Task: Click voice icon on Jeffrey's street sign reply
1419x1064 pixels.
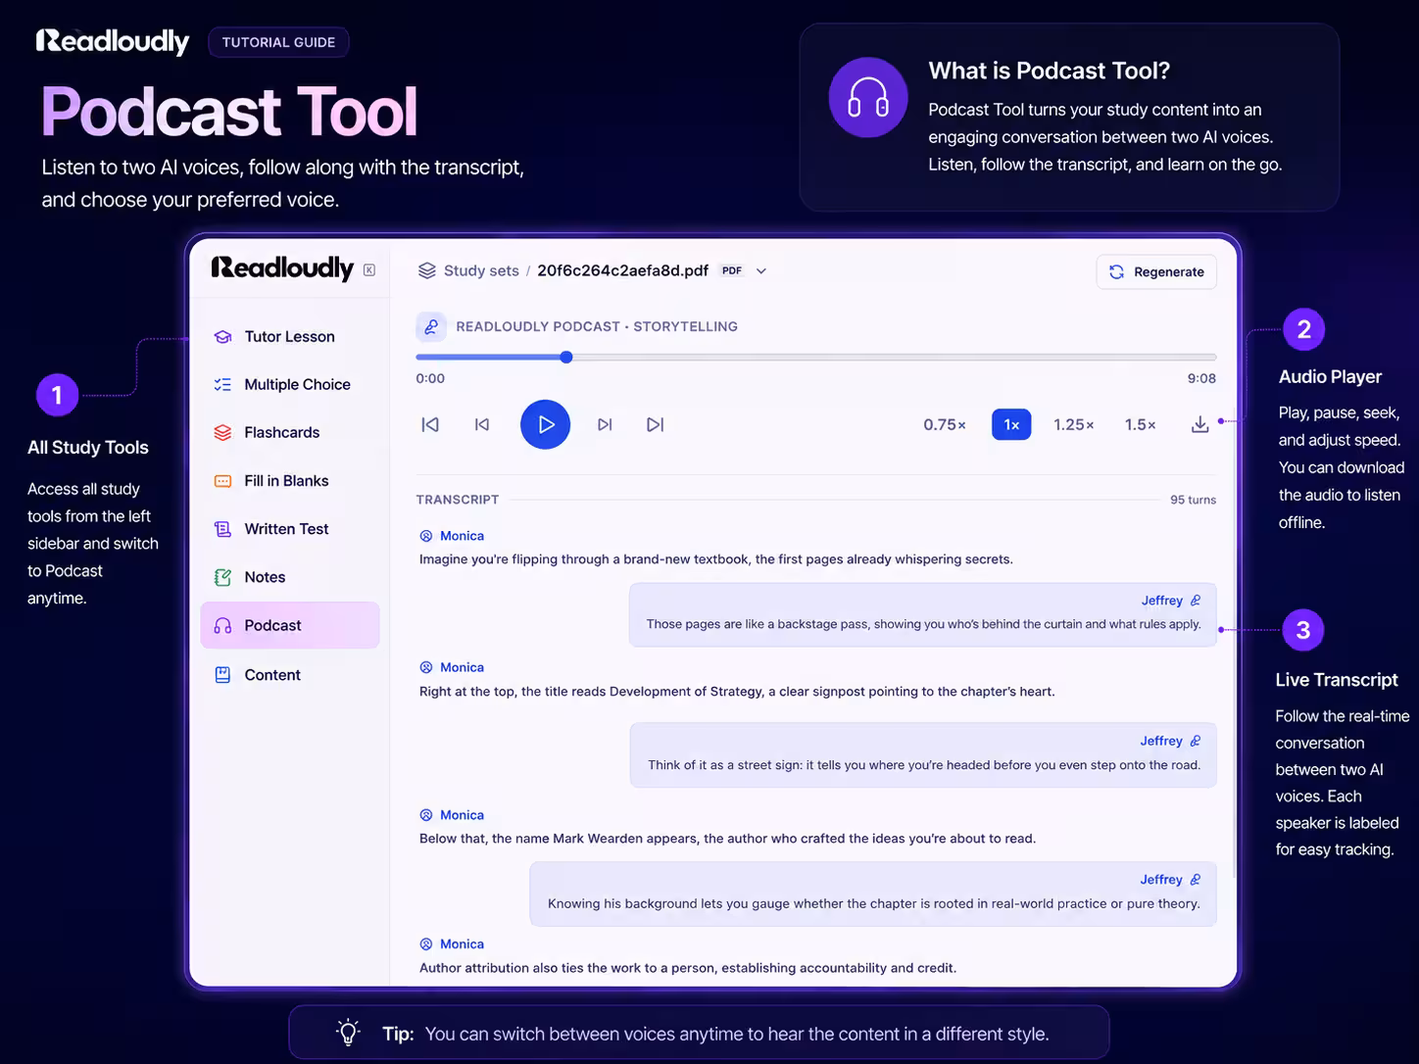Action: point(1196,741)
